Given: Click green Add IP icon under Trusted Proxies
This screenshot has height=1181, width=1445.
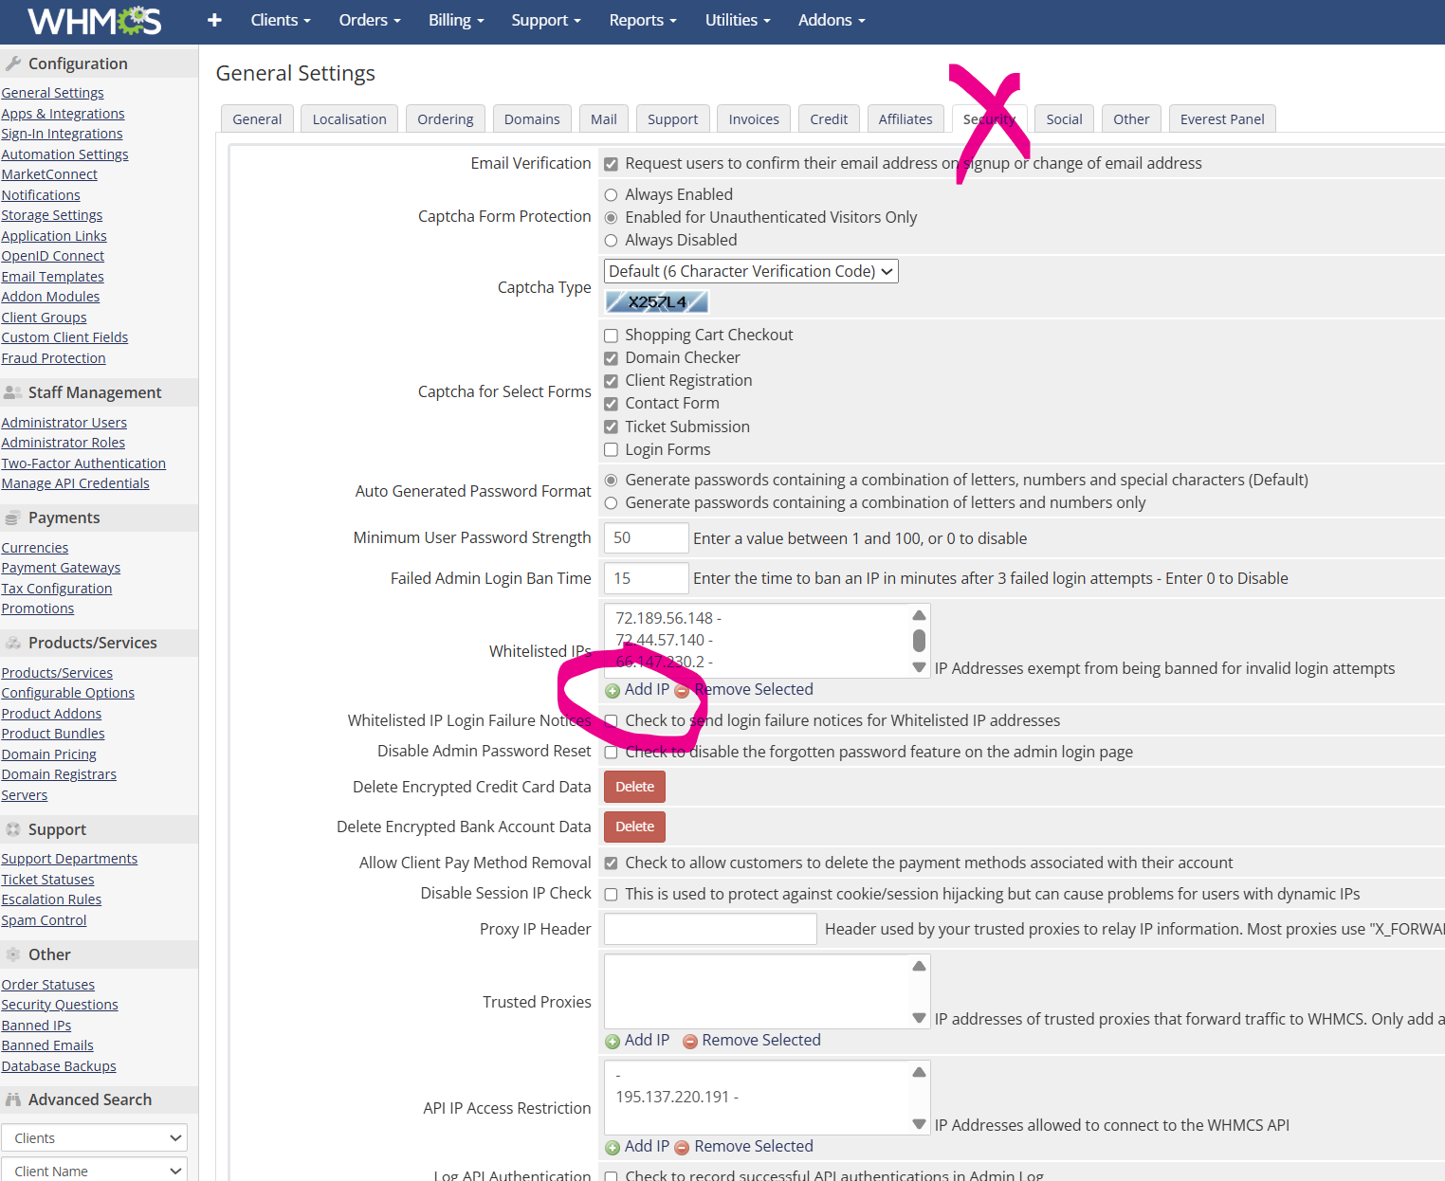Looking at the screenshot, I should click(x=613, y=1042).
